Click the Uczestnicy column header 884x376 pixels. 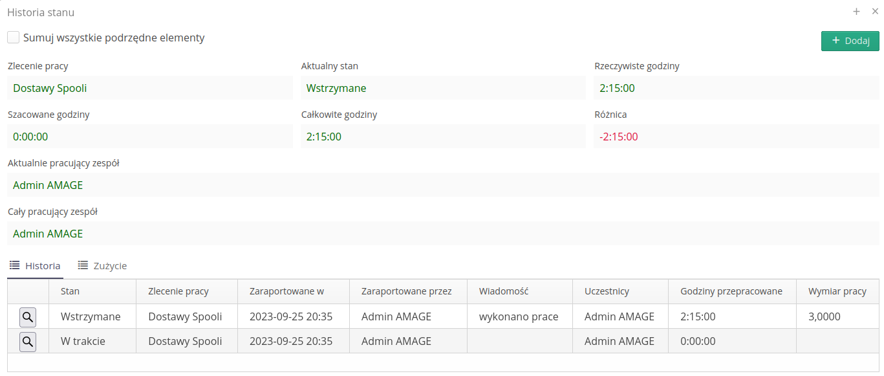point(607,291)
